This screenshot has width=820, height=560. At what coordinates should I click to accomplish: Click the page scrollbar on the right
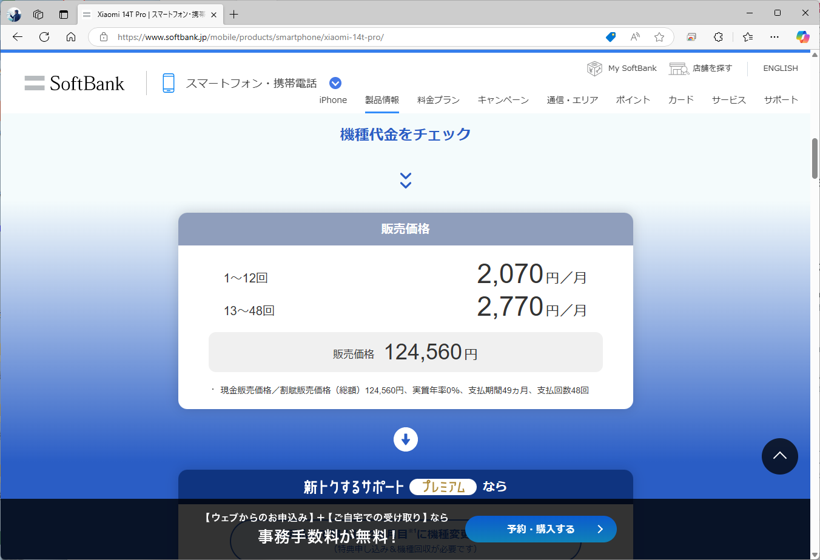[813, 158]
